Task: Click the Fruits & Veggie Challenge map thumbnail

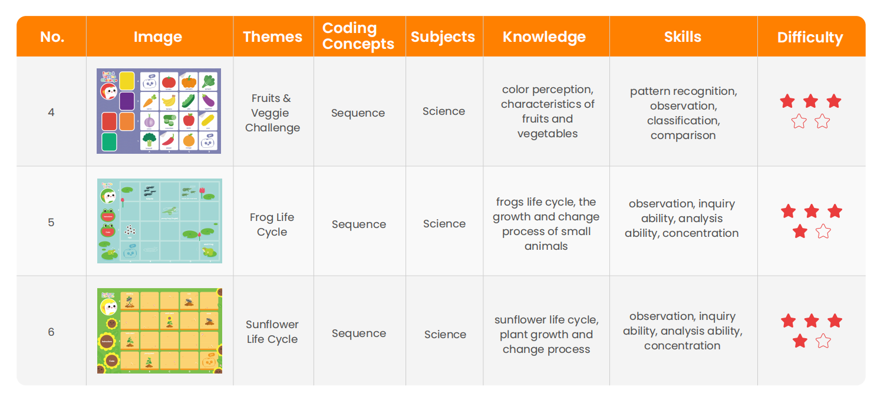Action: tap(159, 111)
